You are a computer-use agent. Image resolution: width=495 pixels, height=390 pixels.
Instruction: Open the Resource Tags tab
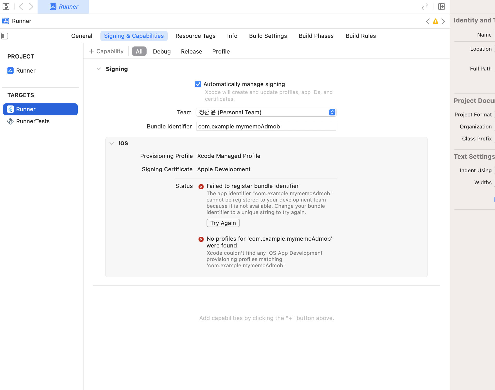coord(195,36)
